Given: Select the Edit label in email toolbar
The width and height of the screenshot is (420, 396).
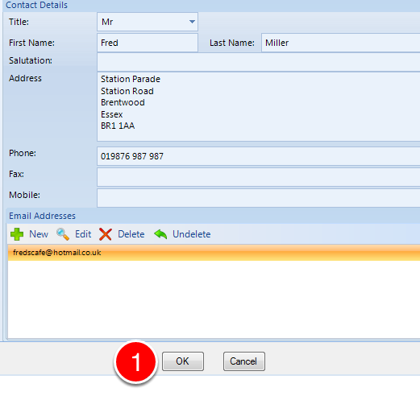Looking at the screenshot, I should click(83, 234).
